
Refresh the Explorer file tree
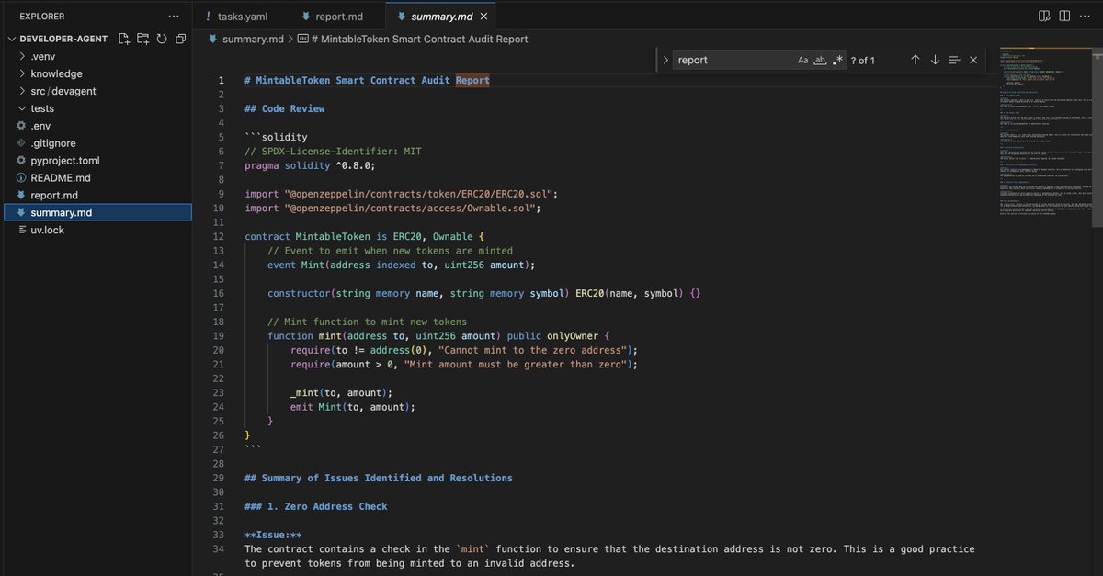click(162, 39)
